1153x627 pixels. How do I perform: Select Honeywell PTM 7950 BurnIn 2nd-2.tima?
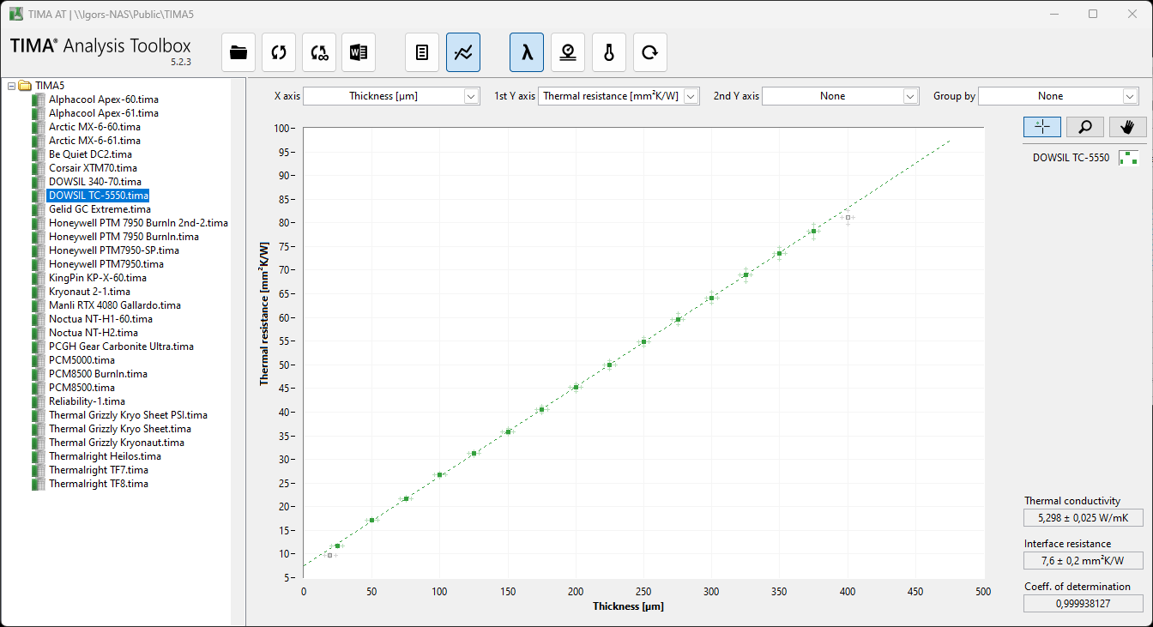tap(138, 223)
